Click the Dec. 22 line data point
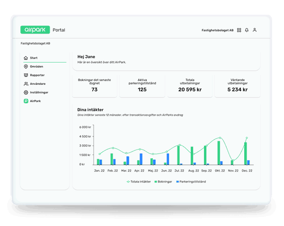Viewport: 284px width, 226px height. (x=247, y=138)
